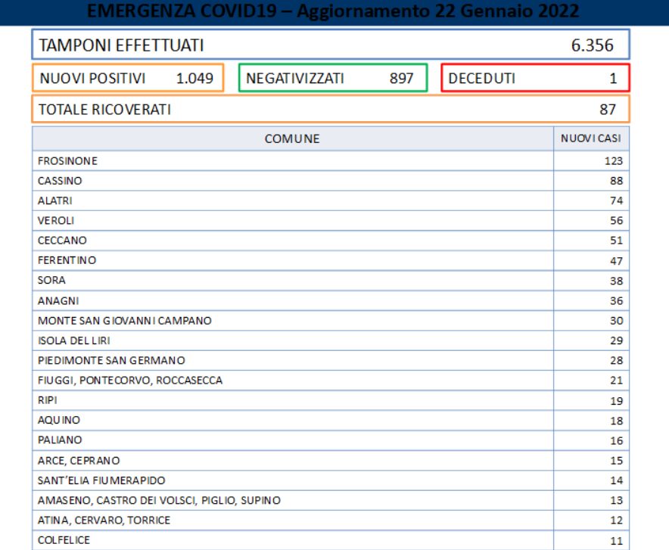Select the 'PIEDIMONTE SAN GERMANO' row name
The image size is (669, 550).
click(x=111, y=360)
